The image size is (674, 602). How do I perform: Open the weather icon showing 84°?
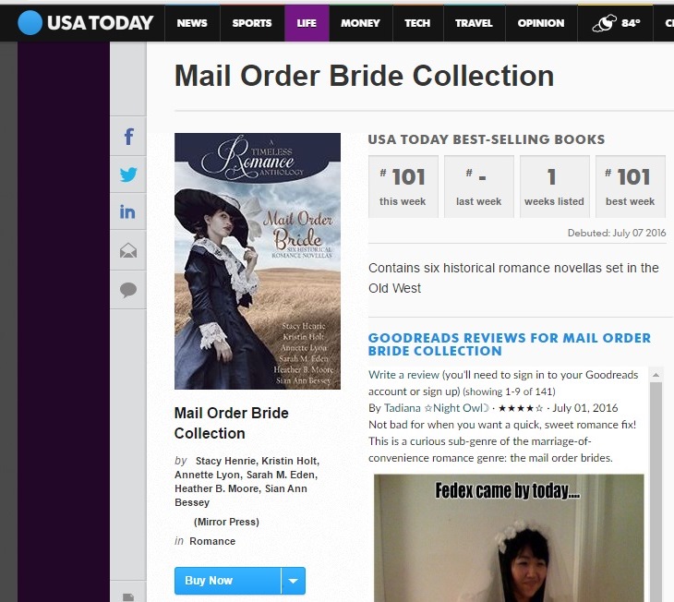[616, 23]
